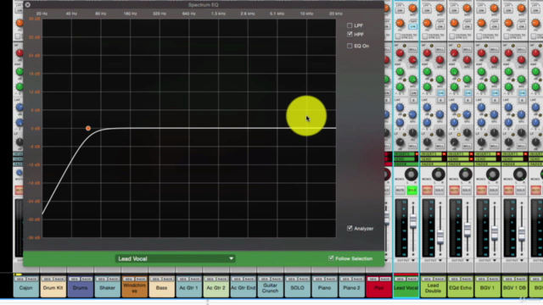This screenshot has width=543, height=305.
Task: Uncheck the Follow Selection option
Action: pos(331,258)
